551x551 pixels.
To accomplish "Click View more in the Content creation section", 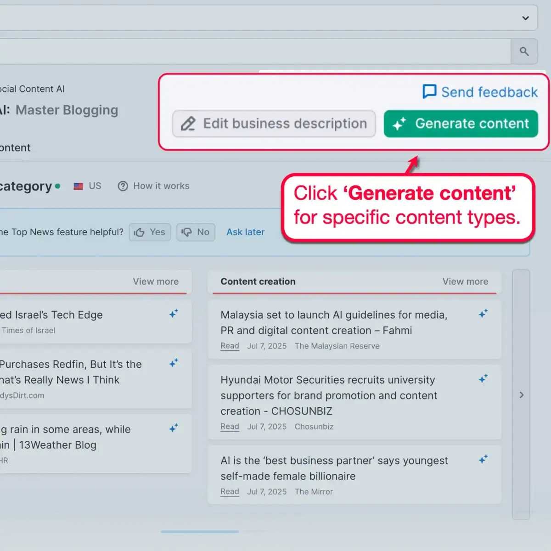I will coord(465,281).
